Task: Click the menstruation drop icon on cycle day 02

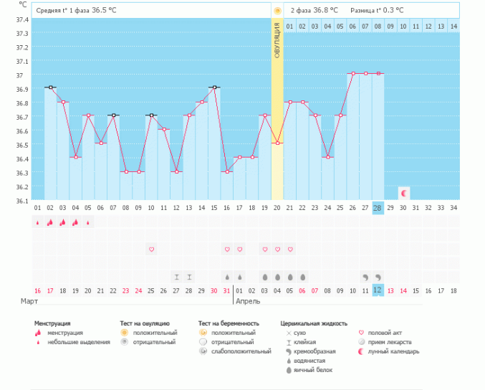Action: [49, 222]
